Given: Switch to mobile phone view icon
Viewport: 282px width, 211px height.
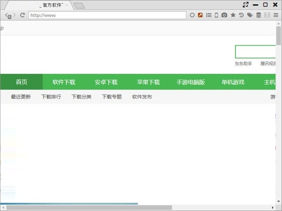Looking at the screenshot, I should click(x=216, y=15).
